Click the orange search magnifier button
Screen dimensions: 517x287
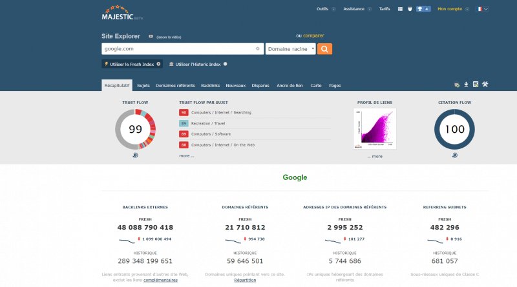click(325, 48)
